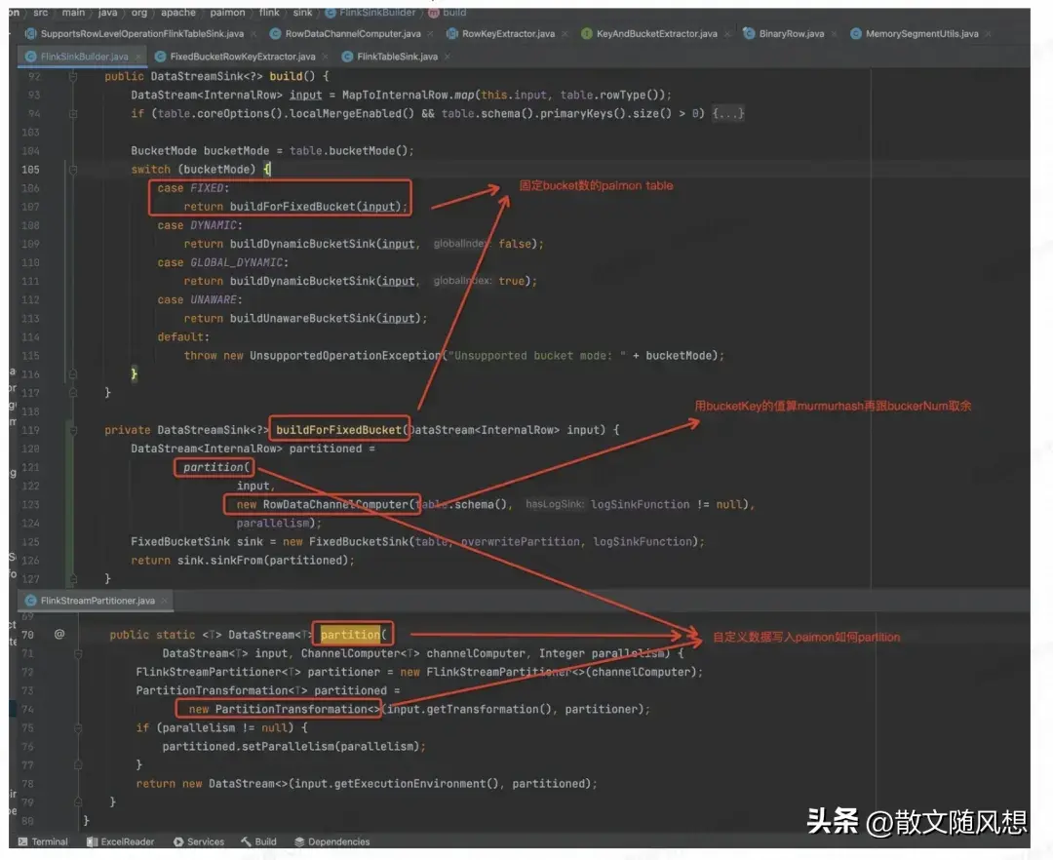Expand the folded {...} code placeholder
This screenshot has width=1053, height=860.
(x=728, y=113)
